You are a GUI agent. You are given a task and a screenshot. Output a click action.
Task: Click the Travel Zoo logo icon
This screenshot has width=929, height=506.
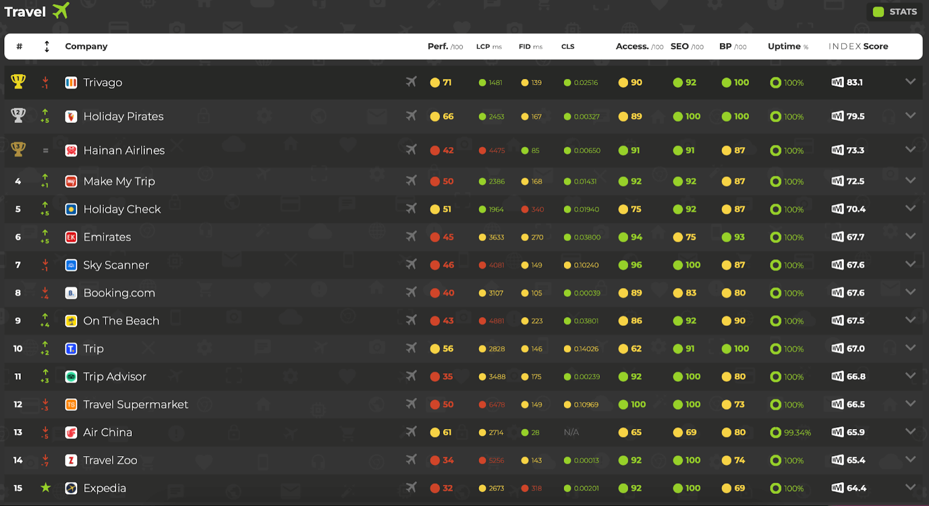point(71,460)
